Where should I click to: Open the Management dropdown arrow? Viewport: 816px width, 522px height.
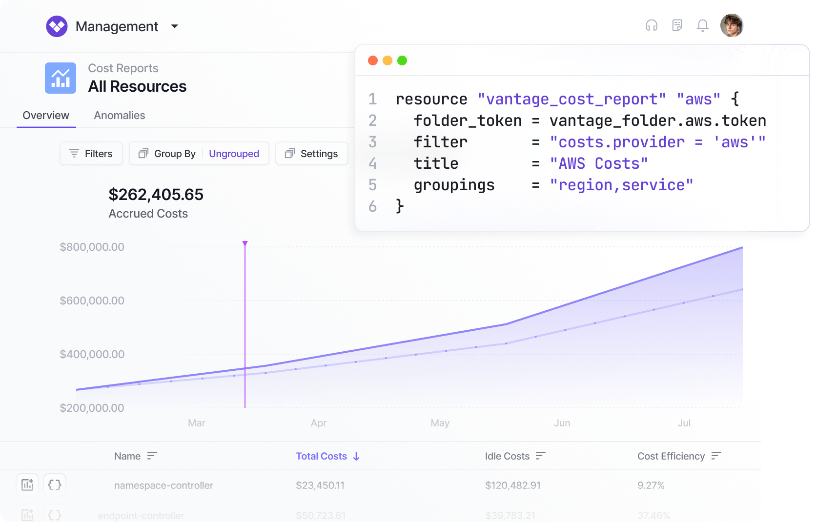[175, 26]
